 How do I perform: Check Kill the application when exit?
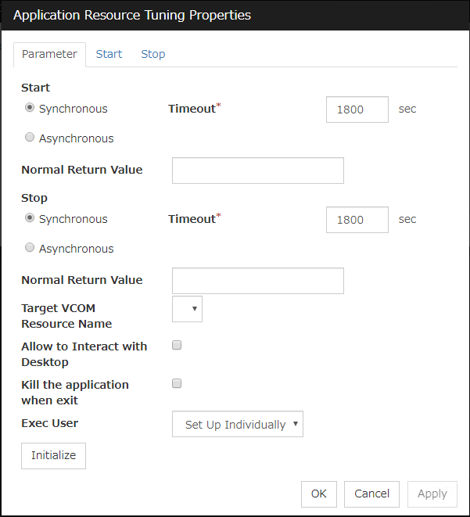pos(177,384)
